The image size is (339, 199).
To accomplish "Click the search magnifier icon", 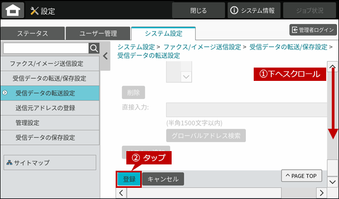I will [x=94, y=48].
